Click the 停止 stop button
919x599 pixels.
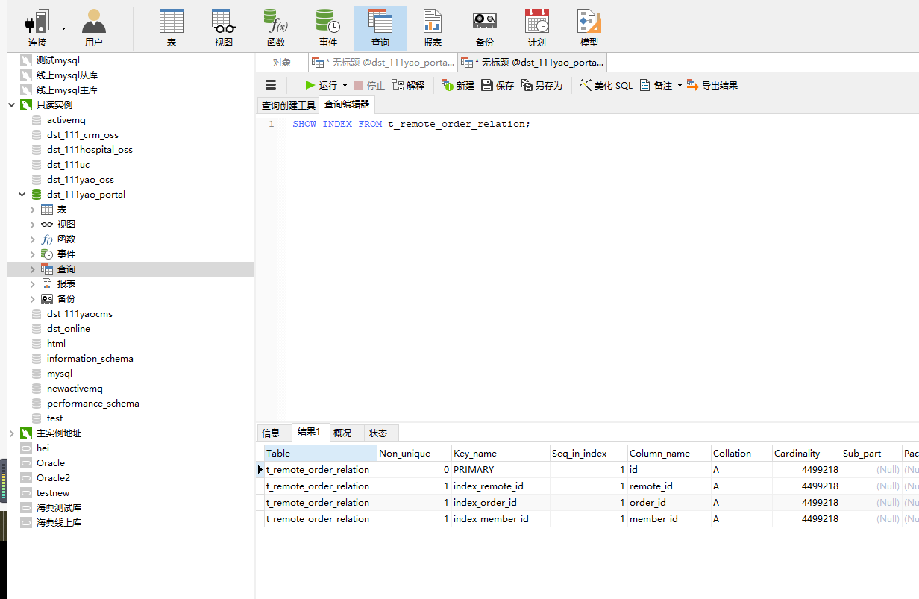(x=369, y=85)
